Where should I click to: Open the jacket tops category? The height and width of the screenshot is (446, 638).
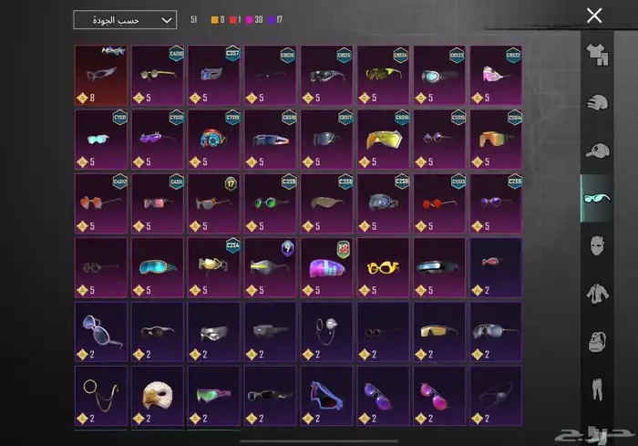pos(598,294)
